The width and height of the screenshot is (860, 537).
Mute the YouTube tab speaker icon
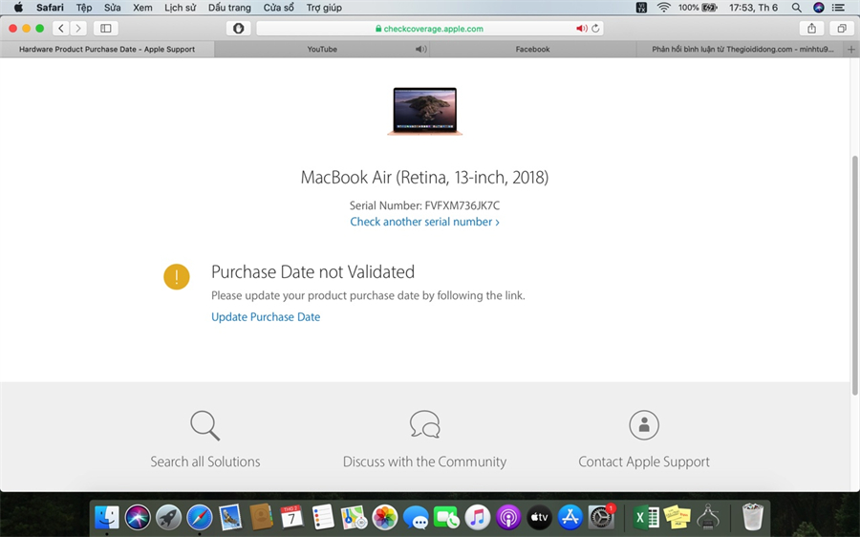tap(420, 50)
